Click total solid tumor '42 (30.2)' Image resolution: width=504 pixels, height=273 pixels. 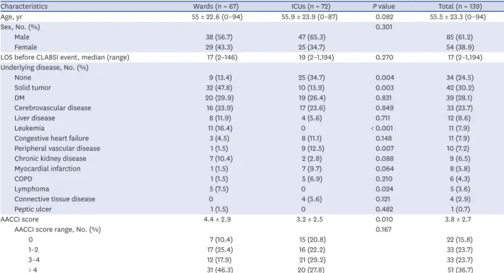tap(460, 88)
